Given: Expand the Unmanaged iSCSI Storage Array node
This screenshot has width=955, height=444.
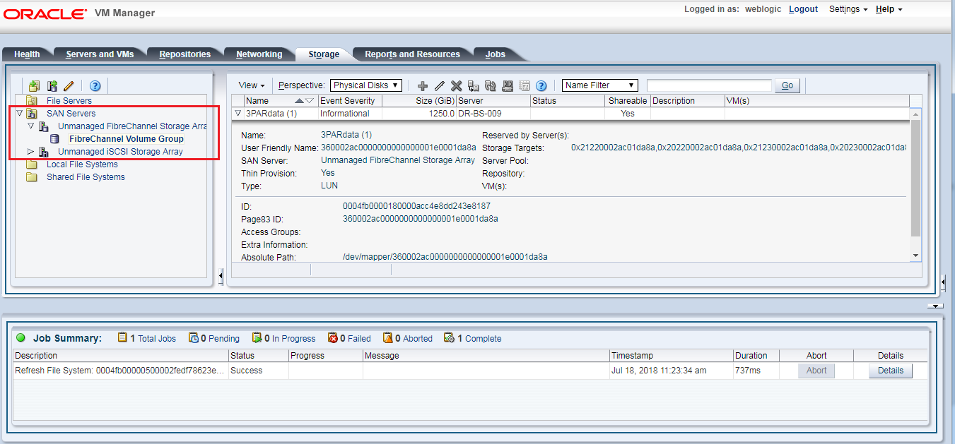Looking at the screenshot, I should pyautogui.click(x=30, y=152).
